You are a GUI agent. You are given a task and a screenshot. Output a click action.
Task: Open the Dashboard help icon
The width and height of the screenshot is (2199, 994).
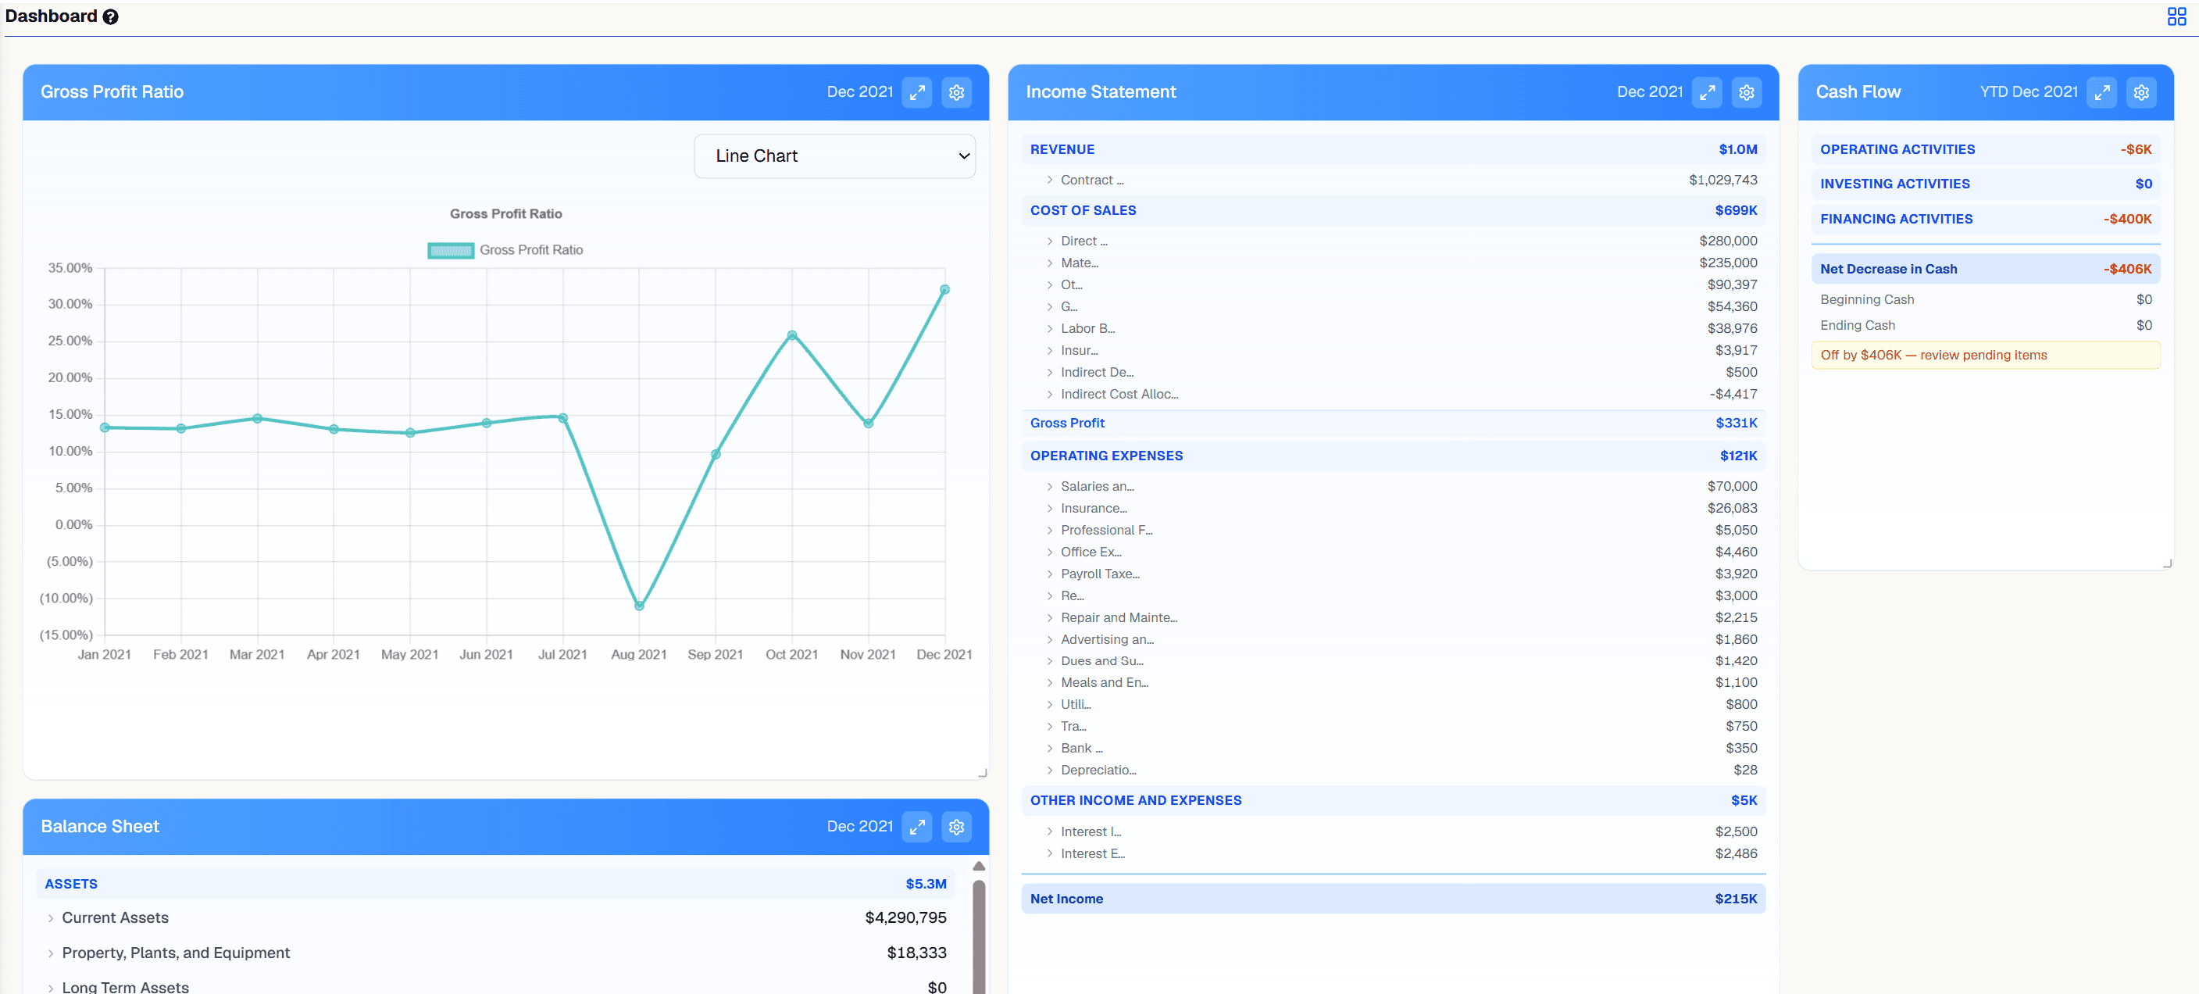[111, 17]
